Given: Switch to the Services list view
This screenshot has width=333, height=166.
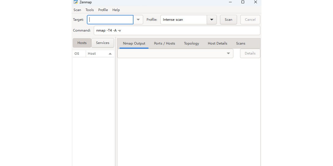Looking at the screenshot, I should point(103,43).
